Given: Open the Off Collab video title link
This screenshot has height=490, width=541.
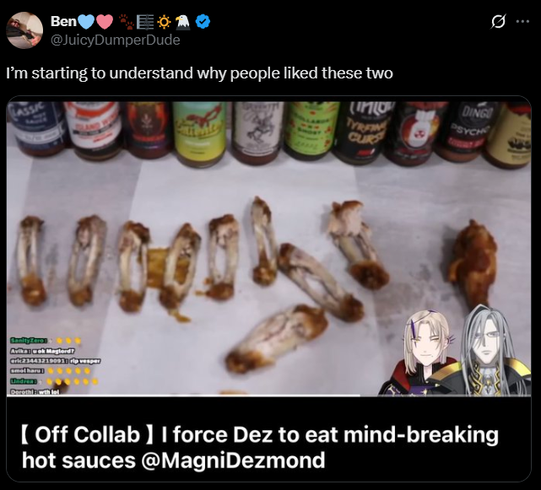Looking at the screenshot, I should pyautogui.click(x=260, y=447).
